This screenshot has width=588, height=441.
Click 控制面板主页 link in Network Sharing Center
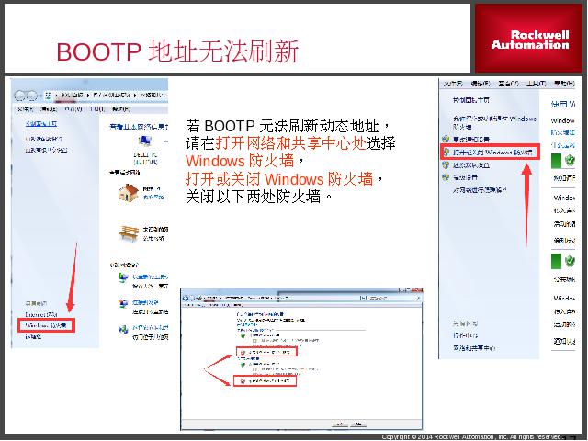point(41,123)
